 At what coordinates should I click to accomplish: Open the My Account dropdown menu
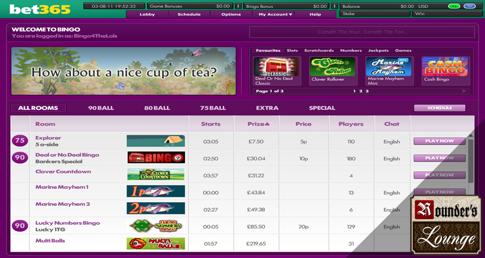point(273,14)
